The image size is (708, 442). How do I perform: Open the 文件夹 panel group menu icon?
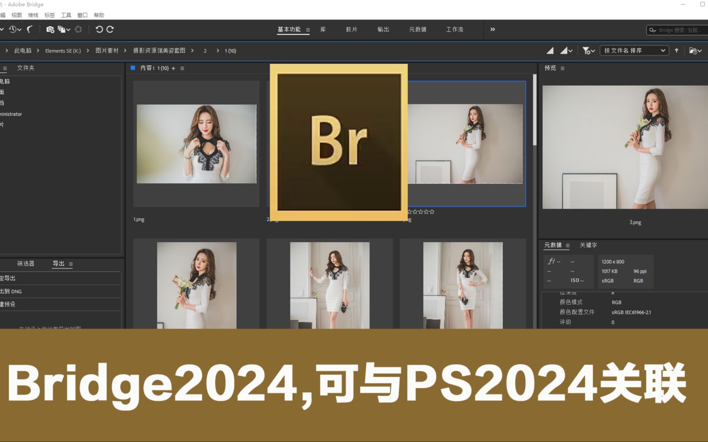click(5, 68)
